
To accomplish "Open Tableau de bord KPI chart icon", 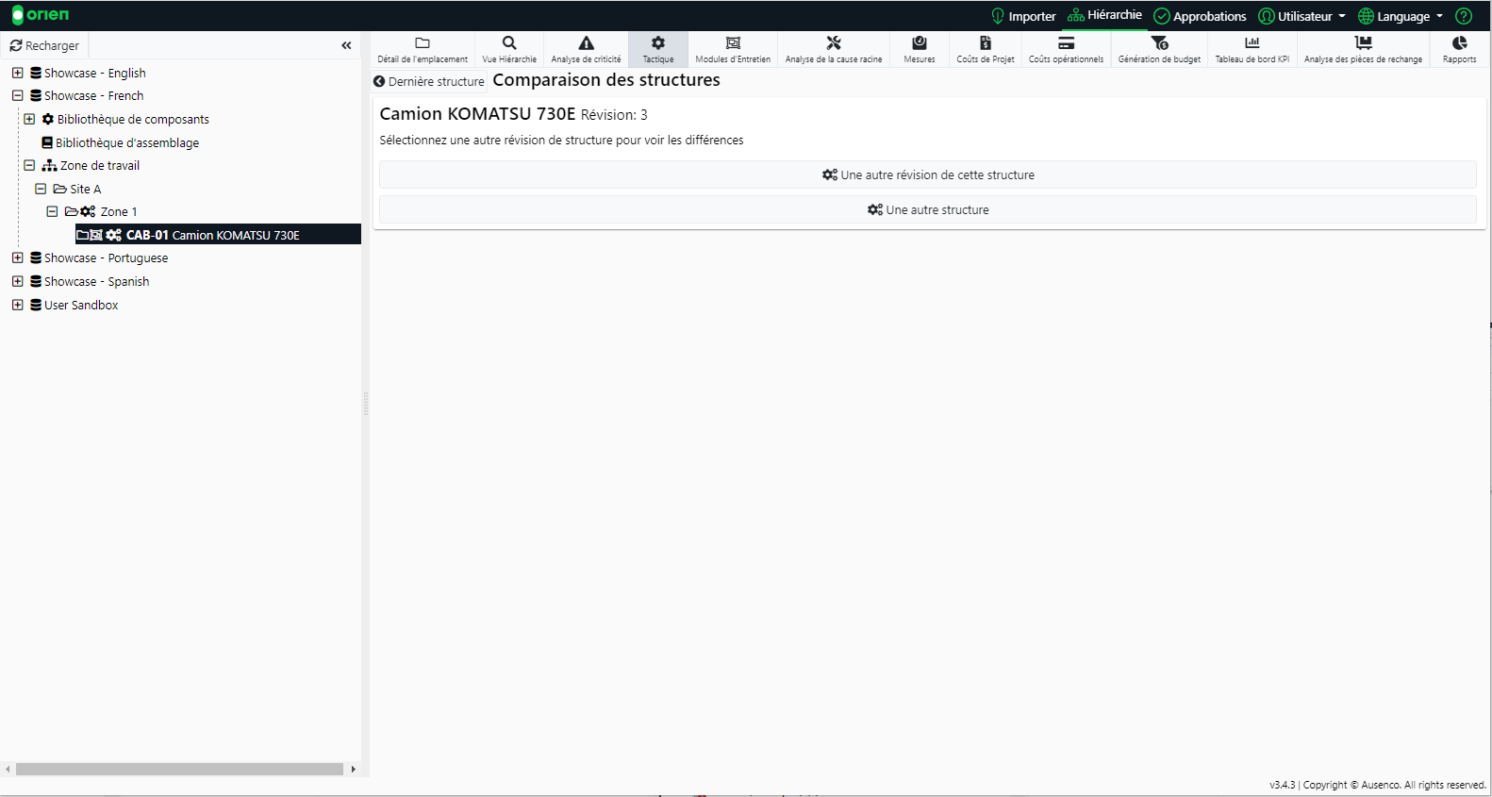I will [x=1252, y=43].
